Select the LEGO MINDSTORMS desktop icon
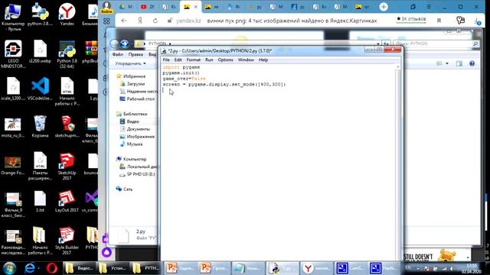The width and height of the screenshot is (490, 275). [x=13, y=54]
